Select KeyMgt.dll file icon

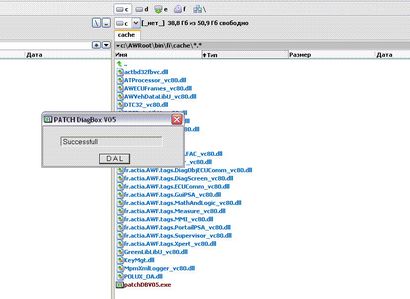120,260
